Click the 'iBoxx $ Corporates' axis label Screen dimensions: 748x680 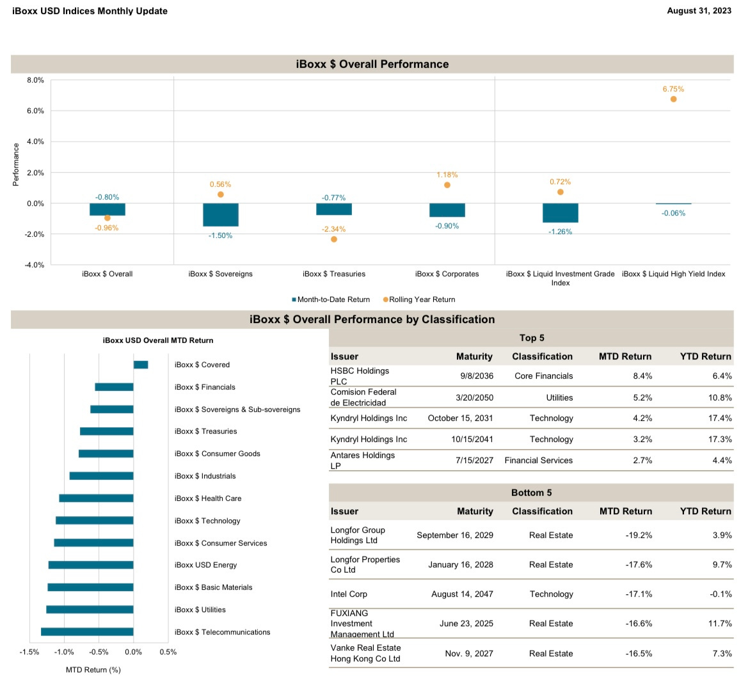pos(447,274)
